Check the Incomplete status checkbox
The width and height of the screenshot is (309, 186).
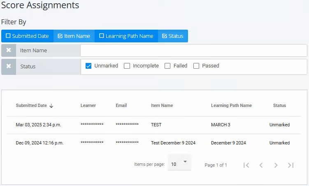(x=127, y=66)
